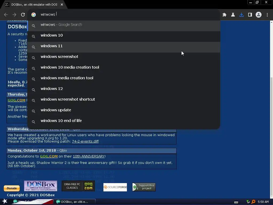
Task: Click the yellow Donate button
Action: click(x=12, y=188)
